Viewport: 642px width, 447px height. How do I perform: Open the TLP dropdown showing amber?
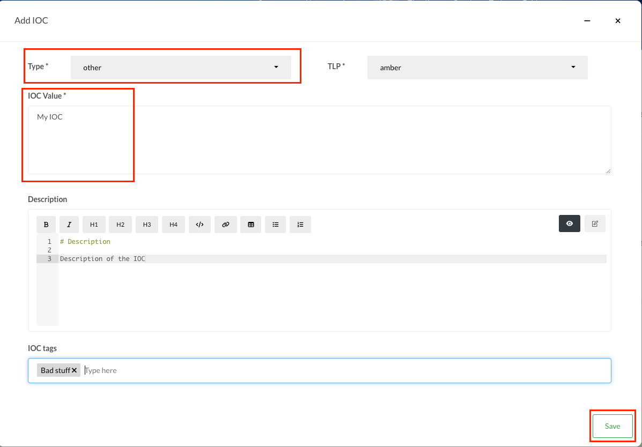click(477, 67)
